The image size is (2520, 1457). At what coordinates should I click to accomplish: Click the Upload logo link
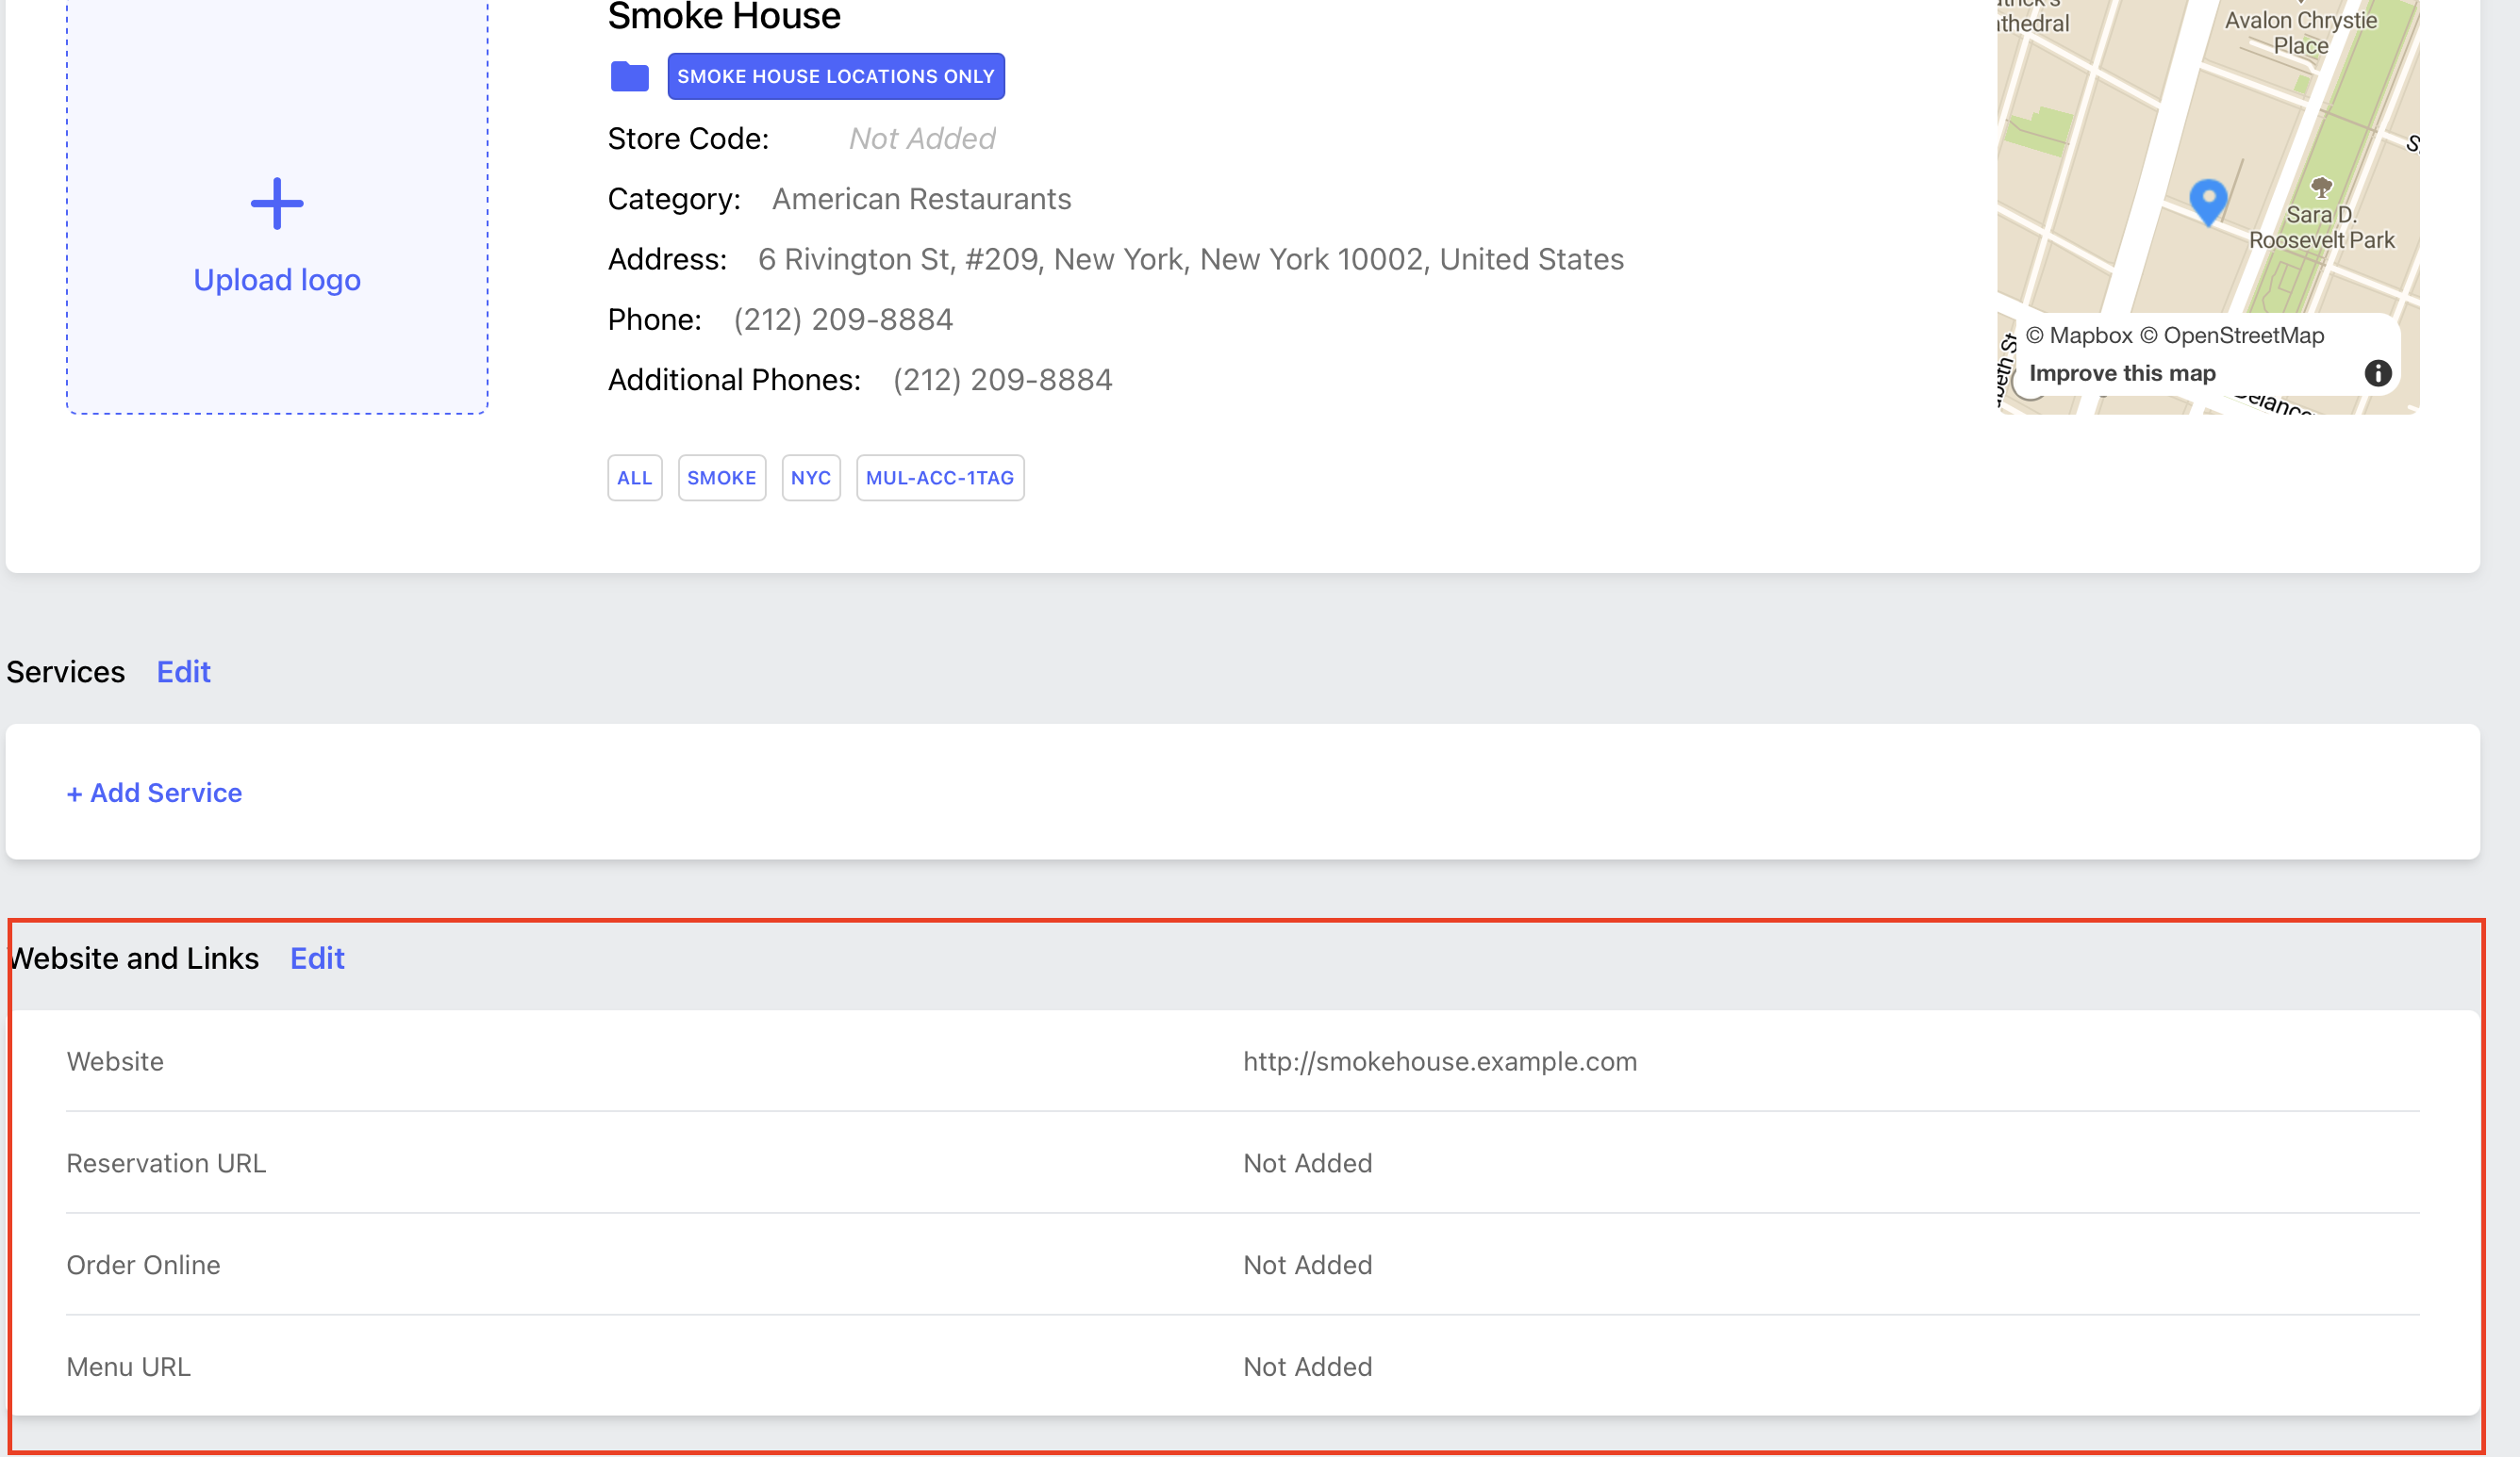click(277, 280)
